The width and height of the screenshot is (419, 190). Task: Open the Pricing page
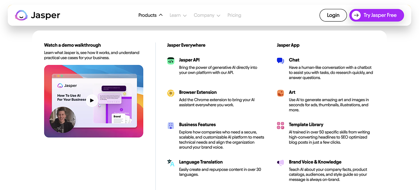(234, 15)
